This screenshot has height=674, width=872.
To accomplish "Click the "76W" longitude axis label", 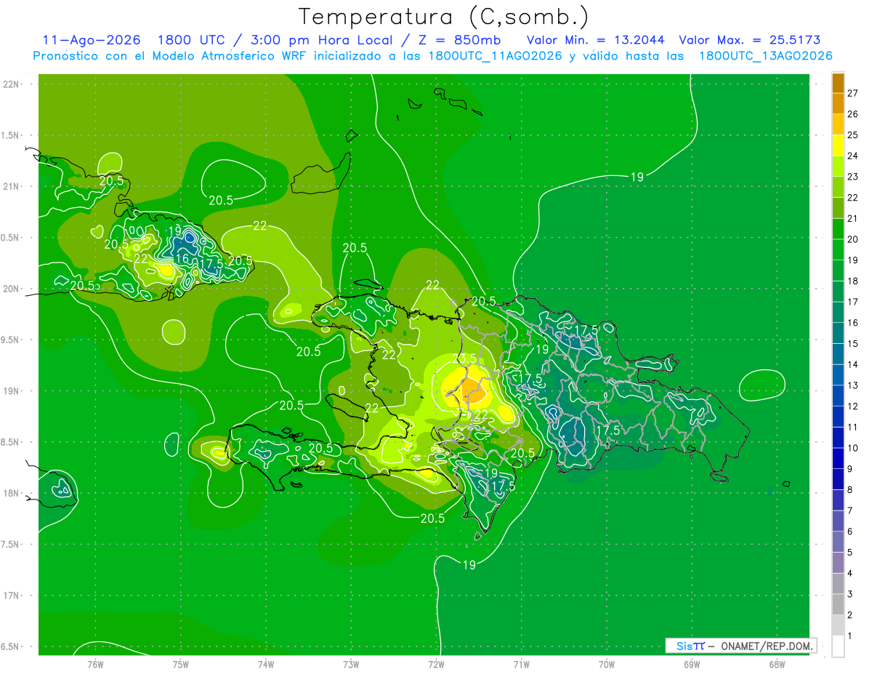I will pos(95,665).
